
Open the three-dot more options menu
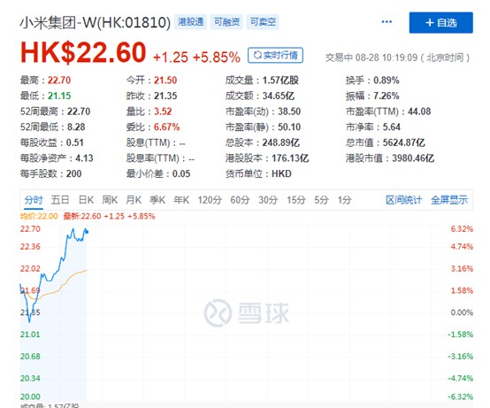click(387, 22)
